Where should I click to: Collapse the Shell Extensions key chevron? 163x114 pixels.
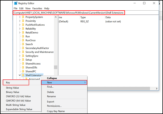click(20, 75)
